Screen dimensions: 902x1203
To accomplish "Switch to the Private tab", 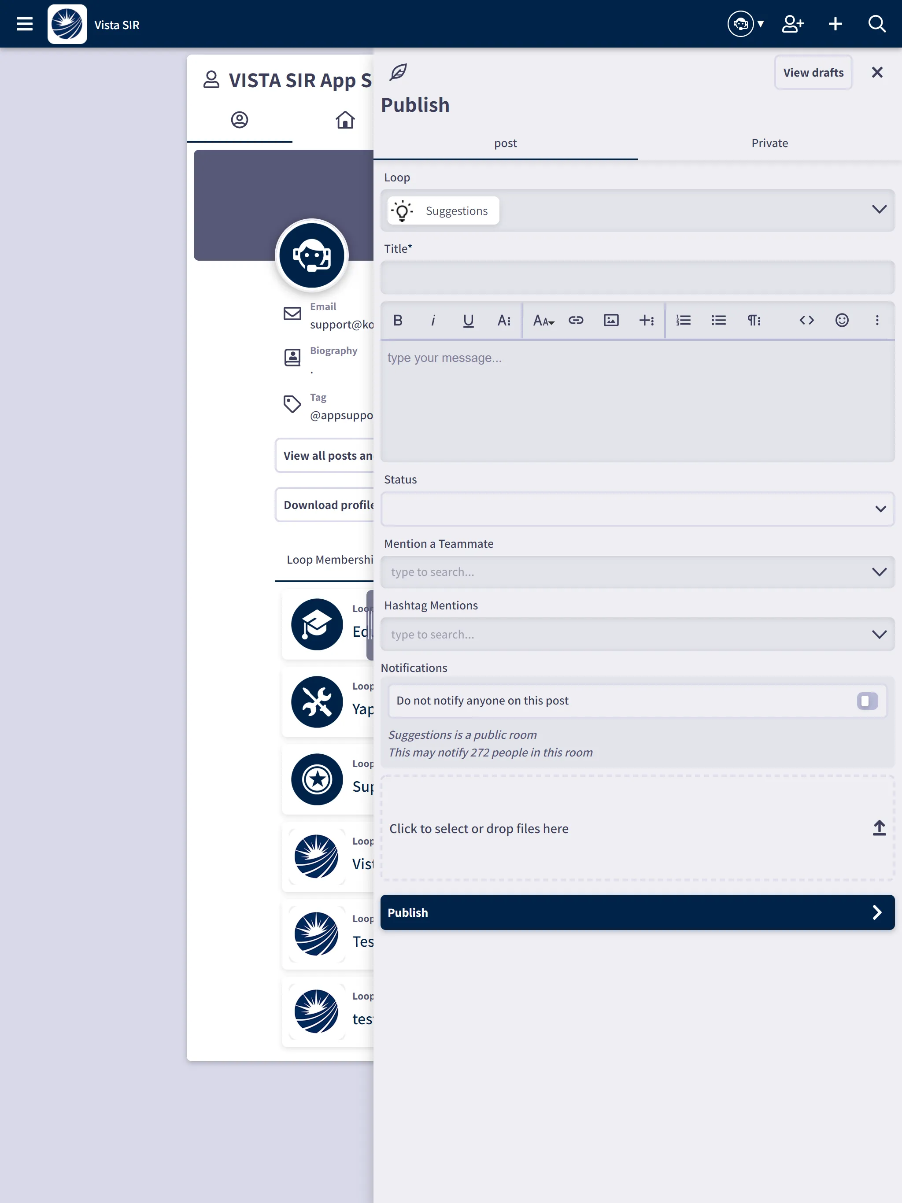I will pyautogui.click(x=769, y=143).
